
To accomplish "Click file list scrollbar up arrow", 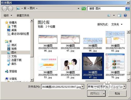I will pos(128,32).
